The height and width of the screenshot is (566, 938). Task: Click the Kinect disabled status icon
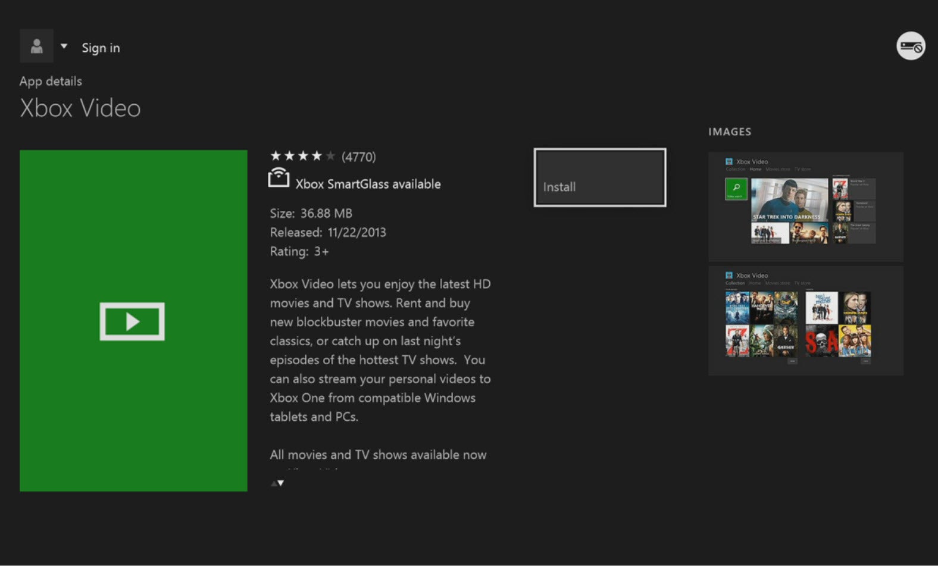pos(911,46)
